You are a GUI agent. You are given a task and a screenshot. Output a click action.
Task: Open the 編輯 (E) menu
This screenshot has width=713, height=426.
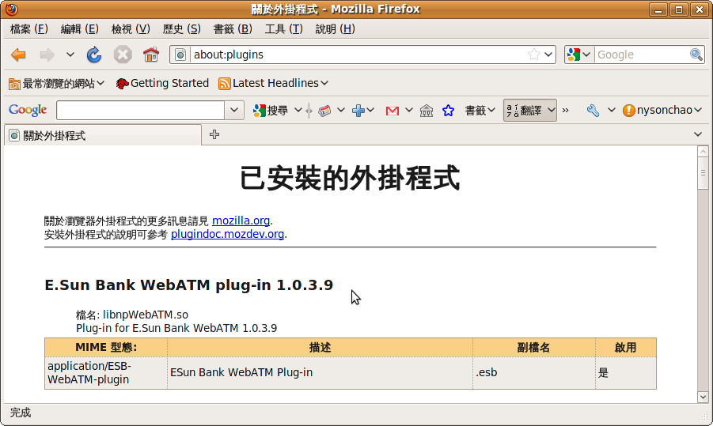79,29
